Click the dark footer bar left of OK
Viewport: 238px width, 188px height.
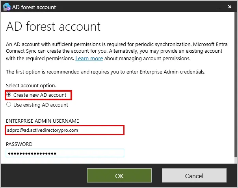click(43, 176)
